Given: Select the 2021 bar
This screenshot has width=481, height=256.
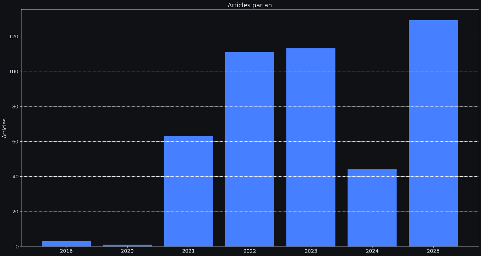Looking at the screenshot, I should tap(189, 191).
